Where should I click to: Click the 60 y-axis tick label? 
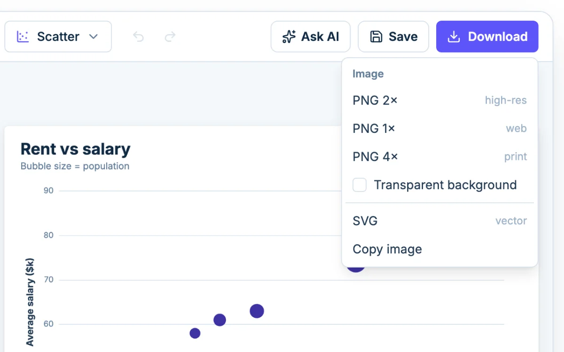pyautogui.click(x=48, y=324)
